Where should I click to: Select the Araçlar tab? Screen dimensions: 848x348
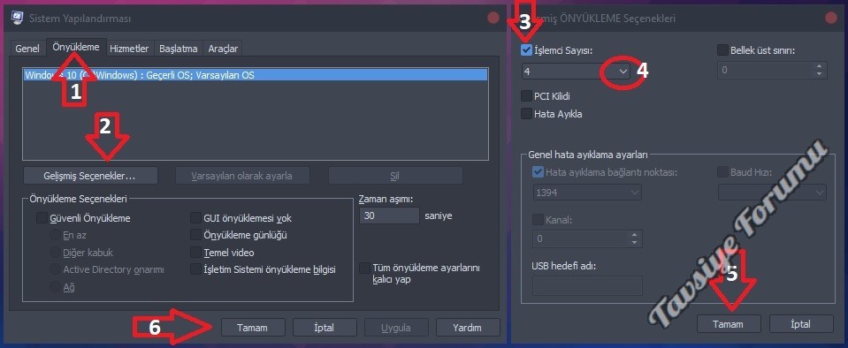tap(223, 49)
